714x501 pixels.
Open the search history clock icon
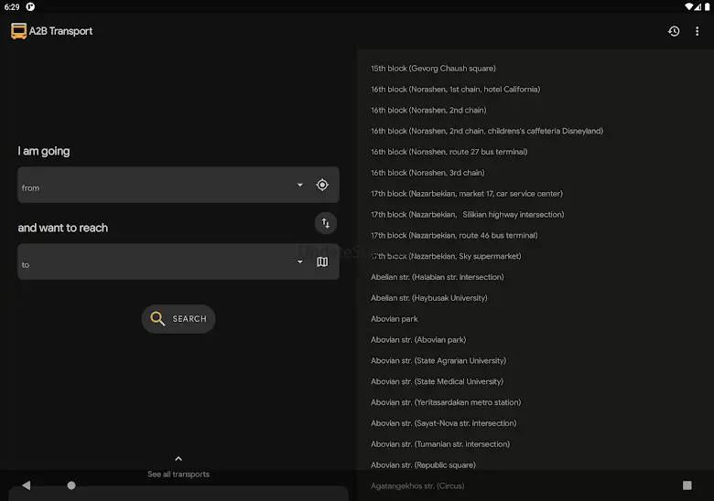[674, 31]
